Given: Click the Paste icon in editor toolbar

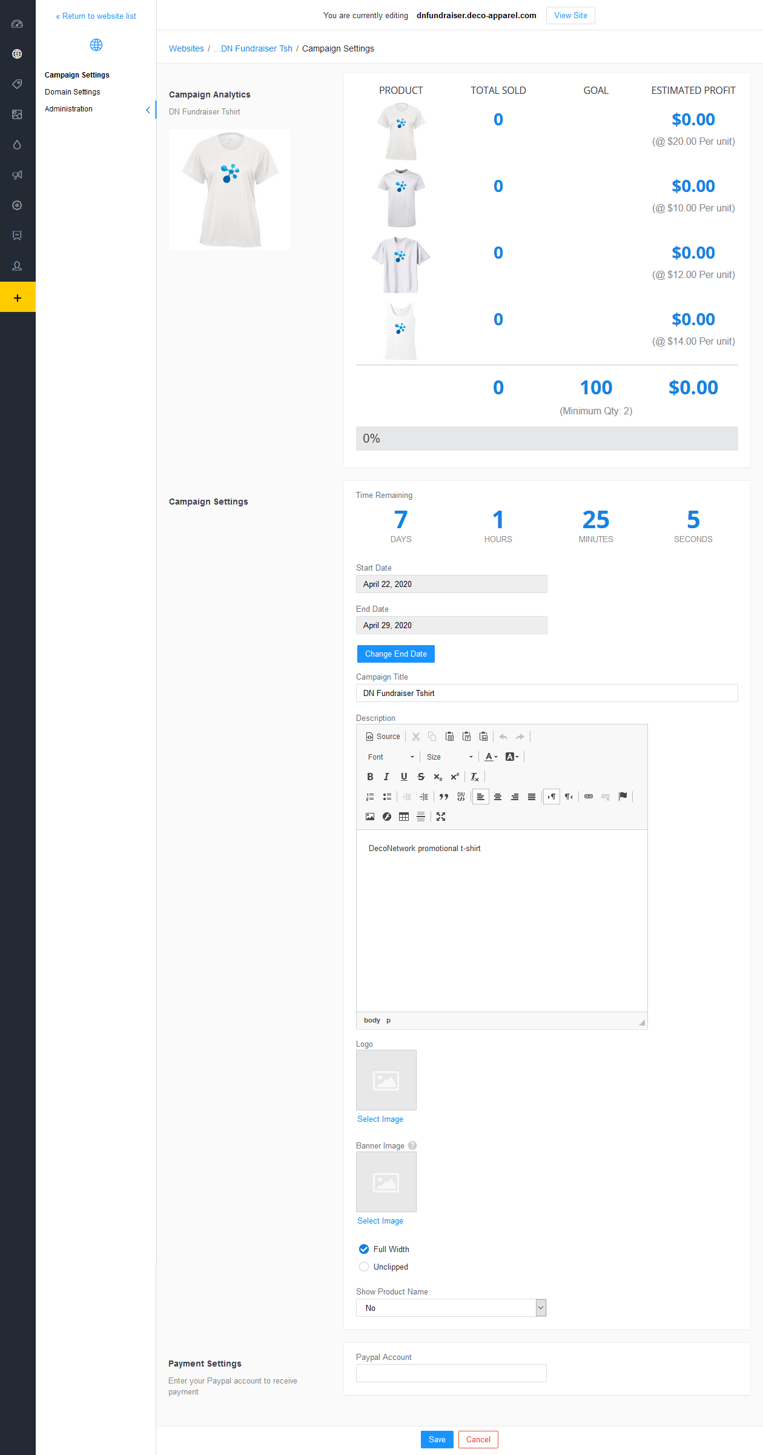Looking at the screenshot, I should click(x=449, y=737).
